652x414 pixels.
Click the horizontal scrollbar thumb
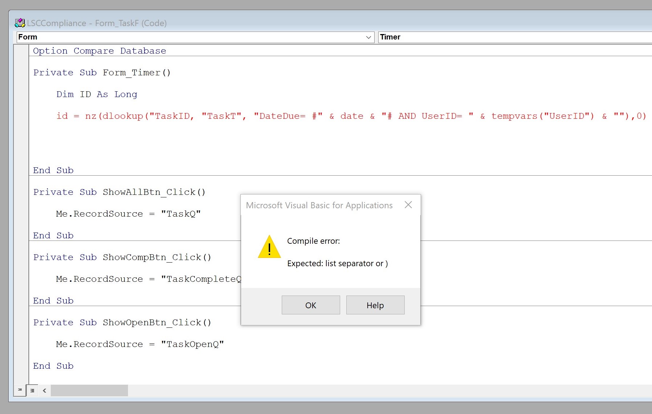[x=89, y=390]
